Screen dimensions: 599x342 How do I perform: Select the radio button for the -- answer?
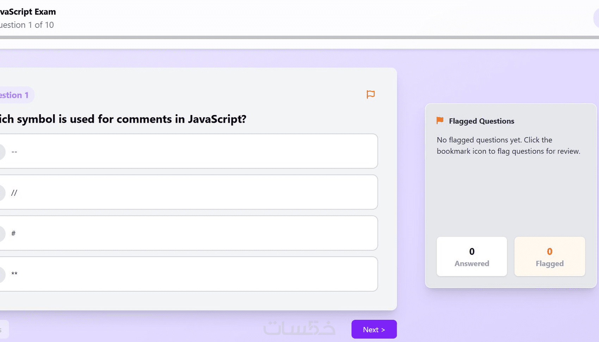tap(1, 152)
